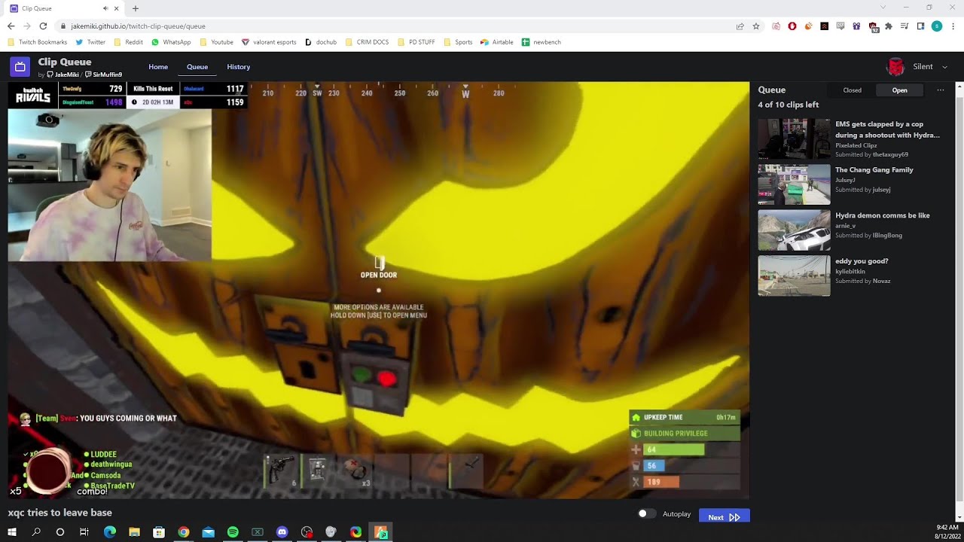Open the WhatsApp bookmark
The height and width of the screenshot is (542, 964).
point(171,42)
